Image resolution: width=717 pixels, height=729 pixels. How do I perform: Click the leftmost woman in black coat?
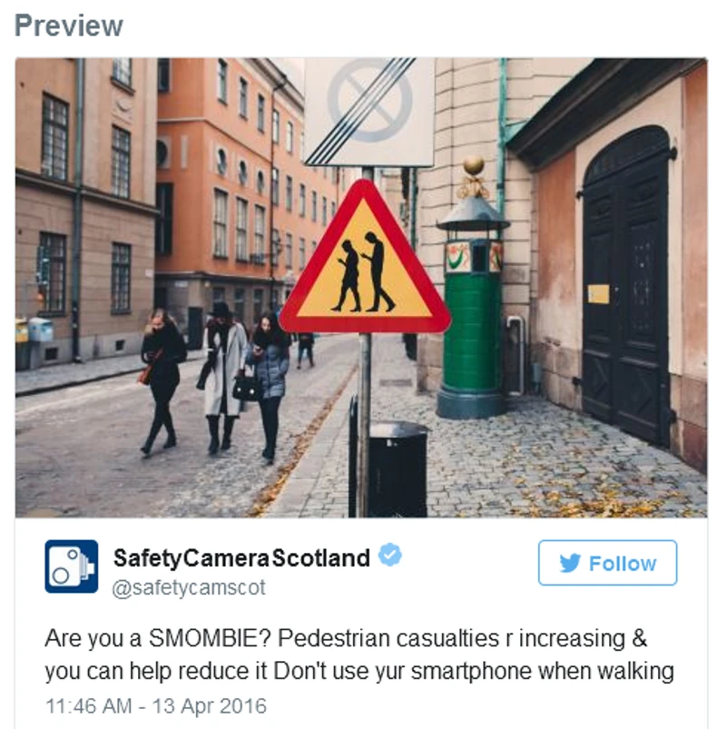(162, 380)
